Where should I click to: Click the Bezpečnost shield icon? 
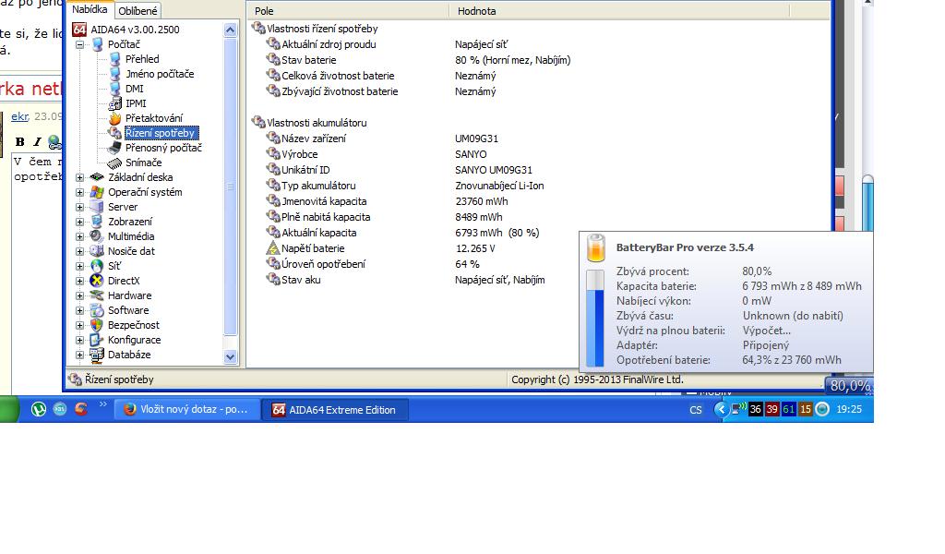(97, 325)
